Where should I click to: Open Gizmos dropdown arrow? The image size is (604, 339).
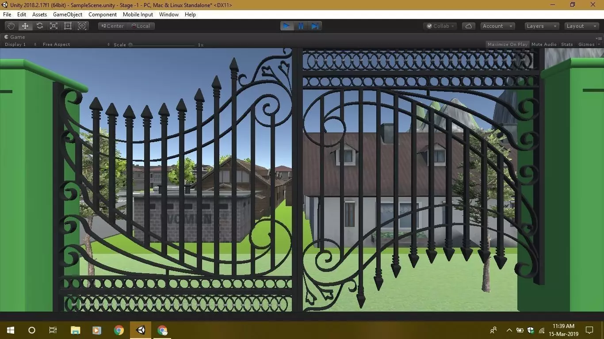599,45
